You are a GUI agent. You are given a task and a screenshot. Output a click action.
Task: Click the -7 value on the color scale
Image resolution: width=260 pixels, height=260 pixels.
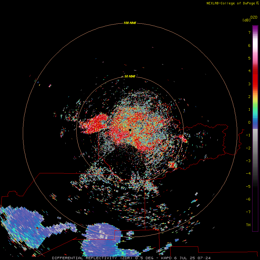point(248,212)
